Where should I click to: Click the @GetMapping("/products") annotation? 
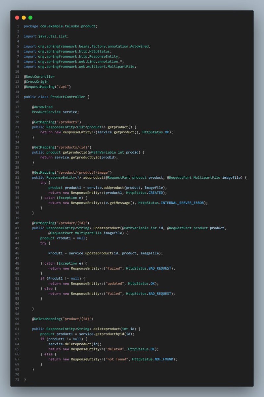point(57,122)
